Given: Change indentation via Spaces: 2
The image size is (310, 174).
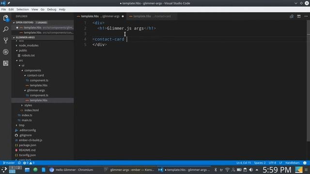Looking at the screenshot, I should pyautogui.click(x=260, y=163).
